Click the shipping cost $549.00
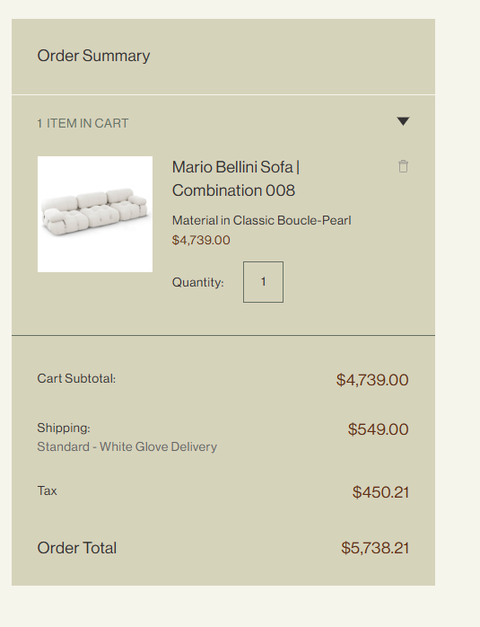Screen dimensions: 480x627 [x=379, y=429]
